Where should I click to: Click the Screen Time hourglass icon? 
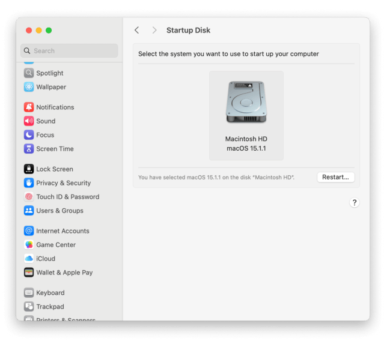coord(29,149)
